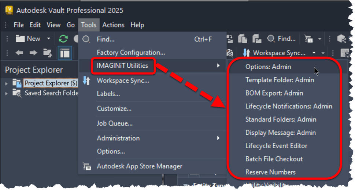Click the Saved Search Folders icon
Screen dimensions: 355x190
(17, 93)
